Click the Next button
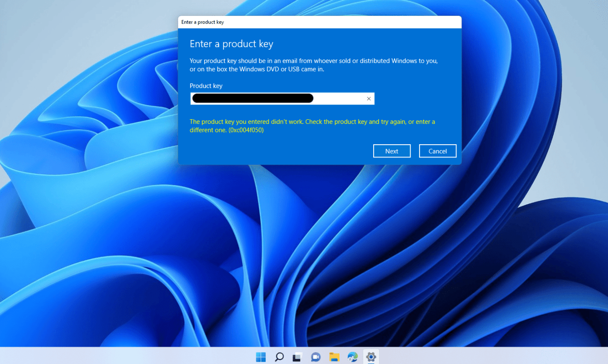Image resolution: width=608 pixels, height=364 pixels. pos(392,151)
